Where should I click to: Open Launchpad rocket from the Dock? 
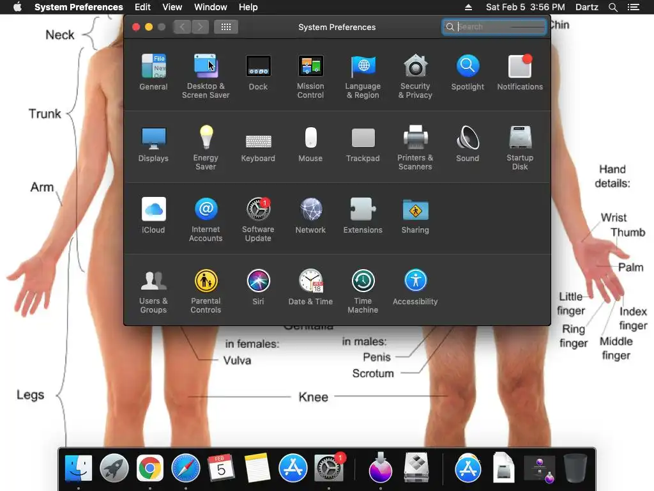114,468
